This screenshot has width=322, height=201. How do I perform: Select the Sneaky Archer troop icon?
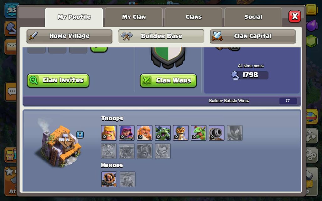pyautogui.click(x=127, y=133)
